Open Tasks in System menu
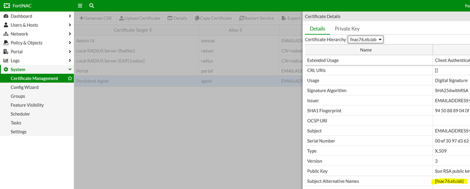This screenshot has width=470, height=189. (16, 123)
